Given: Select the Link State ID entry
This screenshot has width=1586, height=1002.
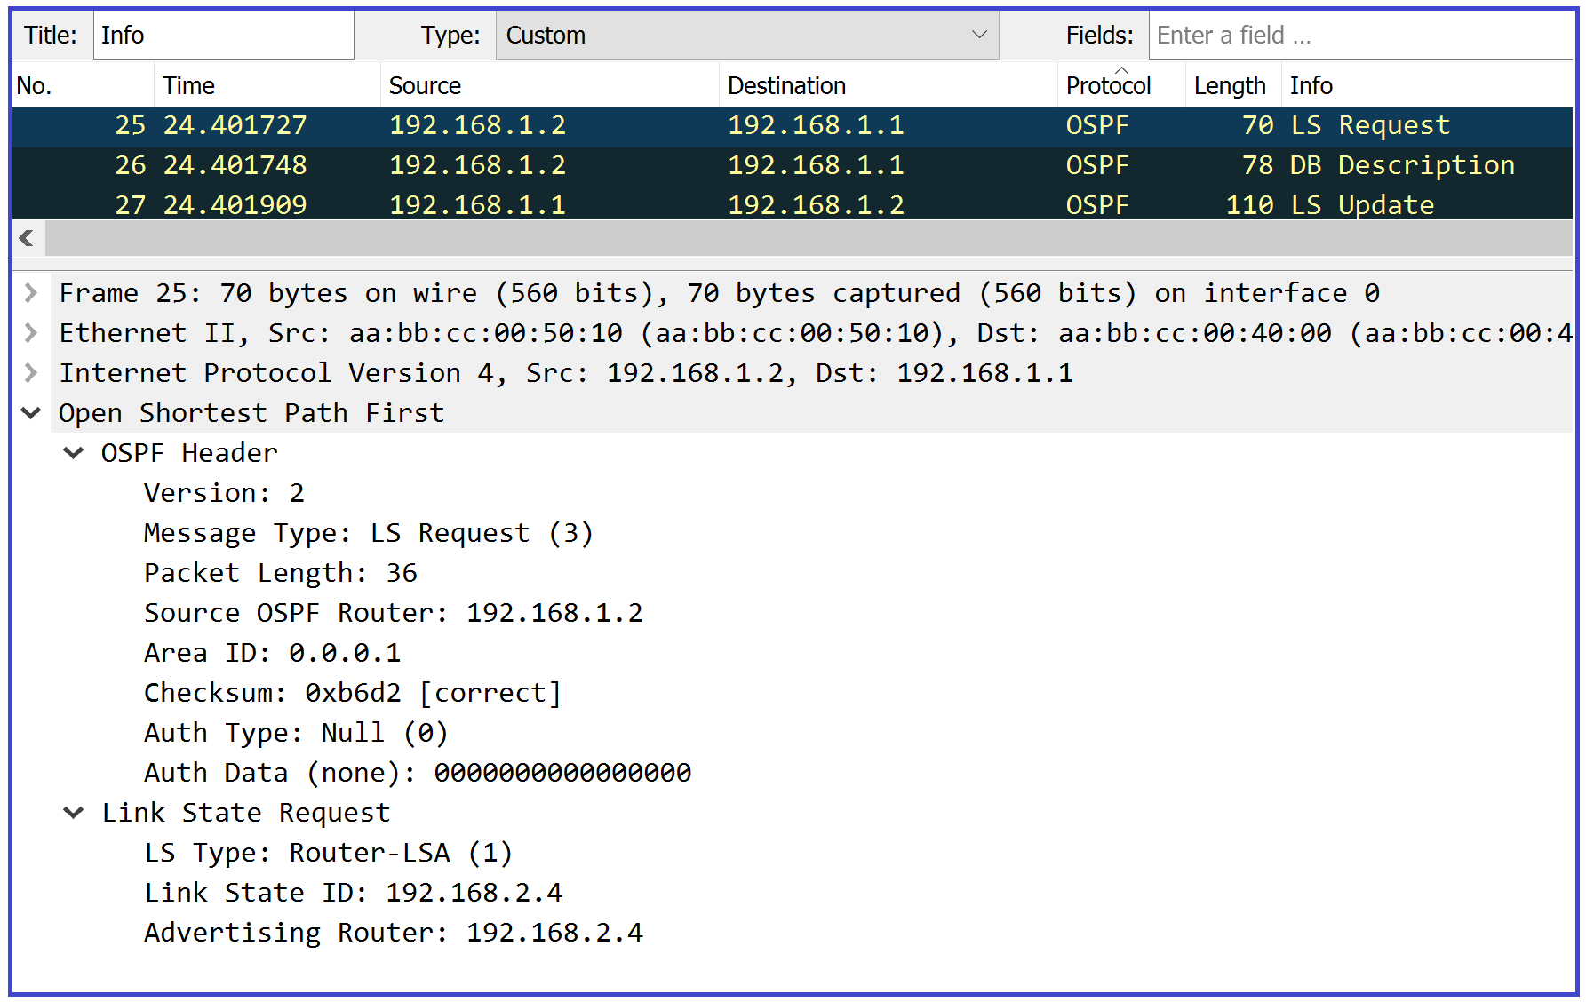Looking at the screenshot, I should tap(353, 892).
